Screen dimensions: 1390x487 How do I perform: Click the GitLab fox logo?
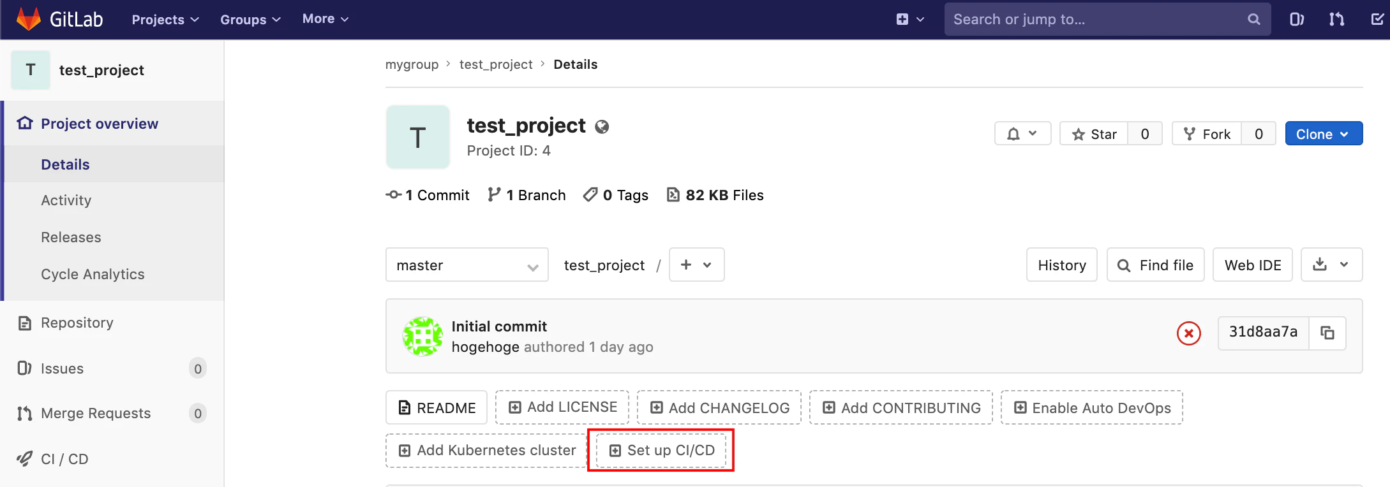28,19
